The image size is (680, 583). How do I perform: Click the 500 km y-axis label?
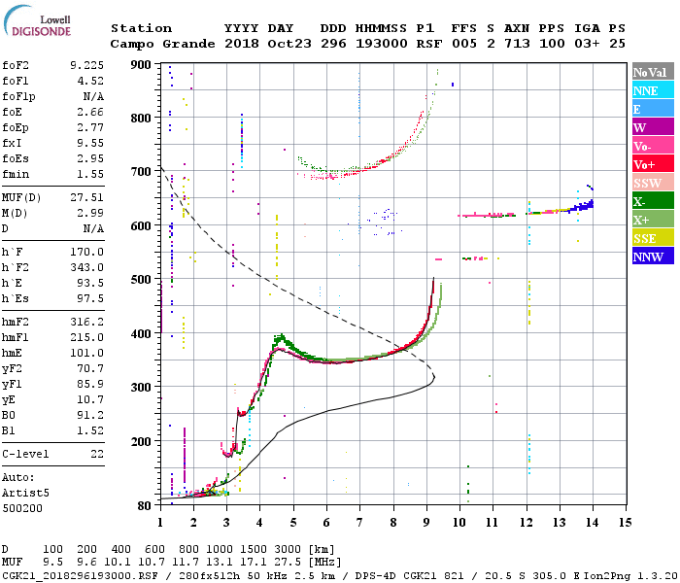pos(141,280)
